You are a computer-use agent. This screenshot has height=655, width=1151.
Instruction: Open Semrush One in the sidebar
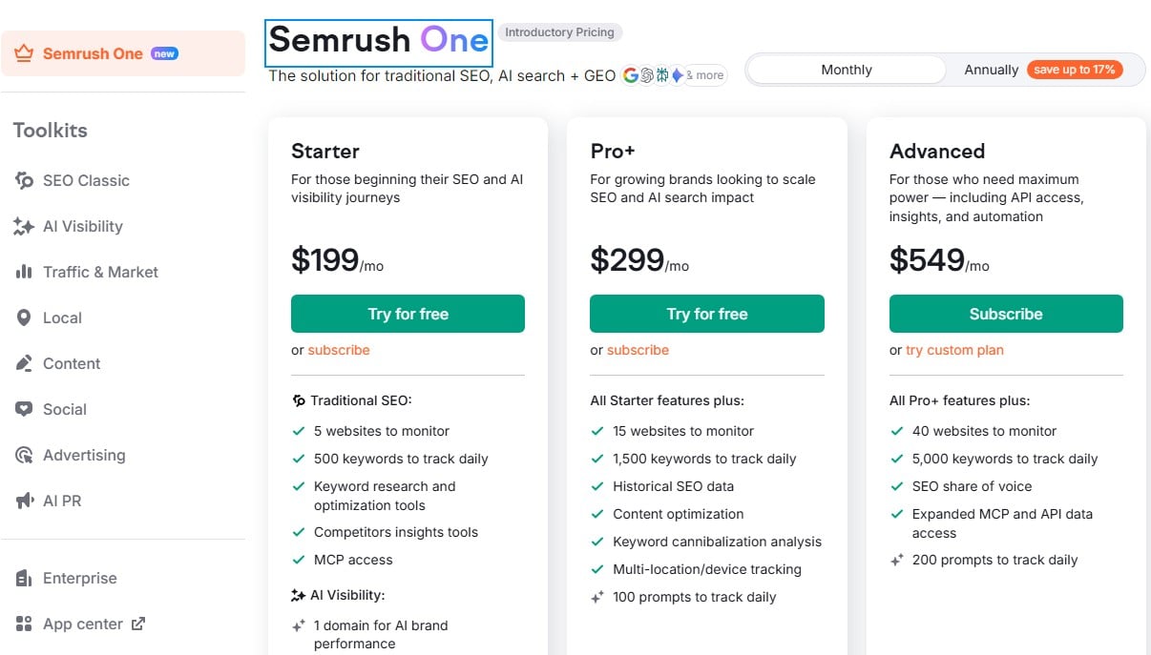(93, 53)
